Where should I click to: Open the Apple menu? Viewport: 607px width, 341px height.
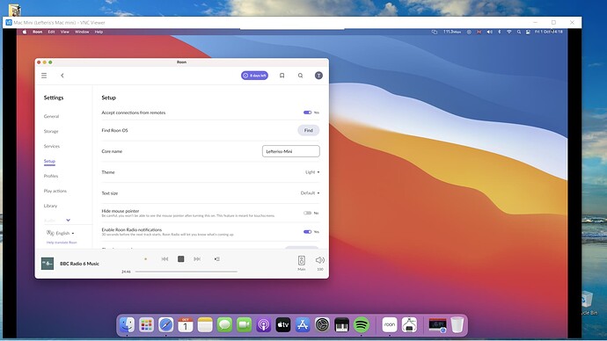point(25,32)
